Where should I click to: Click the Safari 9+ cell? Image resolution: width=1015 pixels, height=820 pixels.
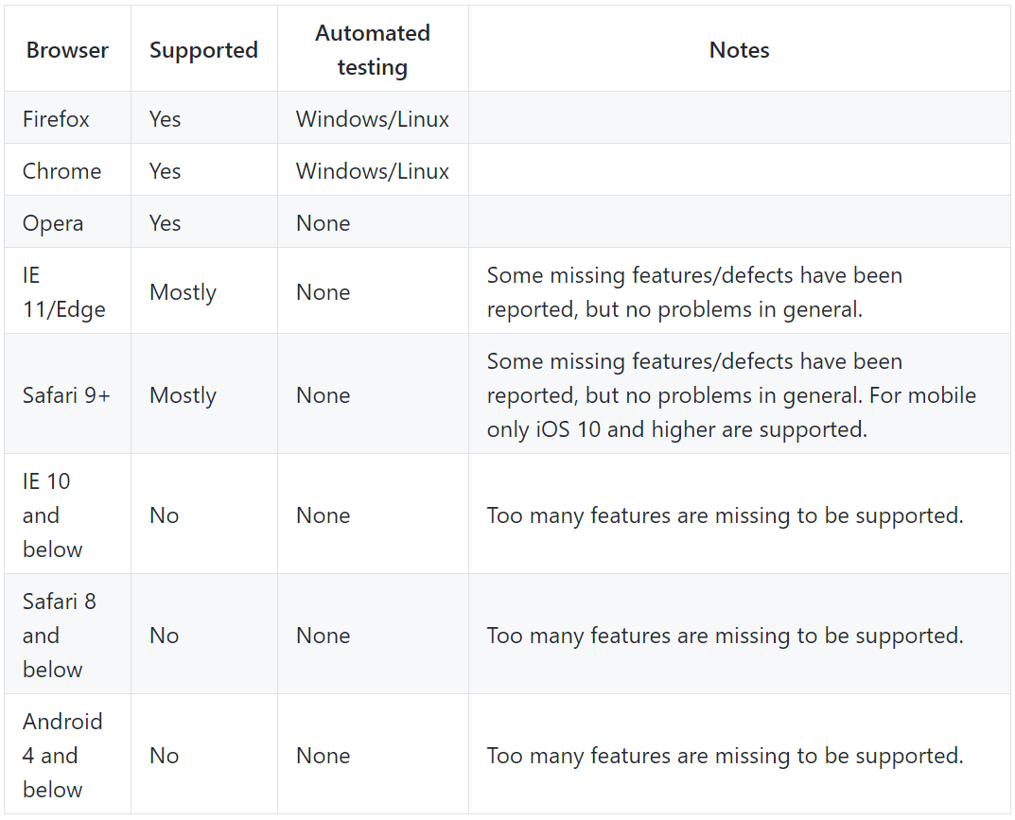(66, 395)
